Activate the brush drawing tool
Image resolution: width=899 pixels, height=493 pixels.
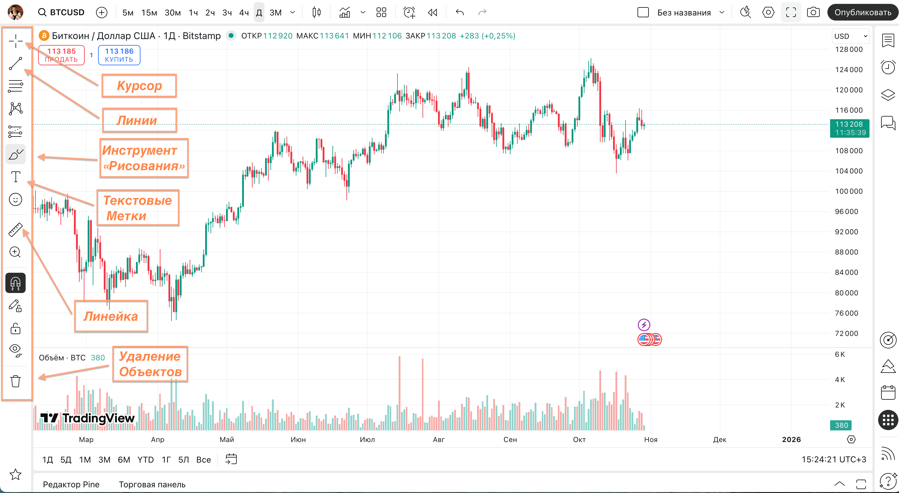point(15,155)
